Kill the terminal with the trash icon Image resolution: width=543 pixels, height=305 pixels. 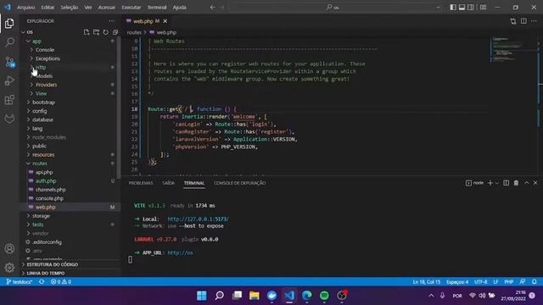[x=516, y=183]
